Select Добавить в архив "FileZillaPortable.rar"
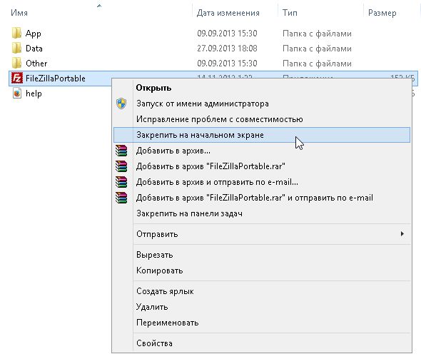421x364 pixels. pos(262,166)
